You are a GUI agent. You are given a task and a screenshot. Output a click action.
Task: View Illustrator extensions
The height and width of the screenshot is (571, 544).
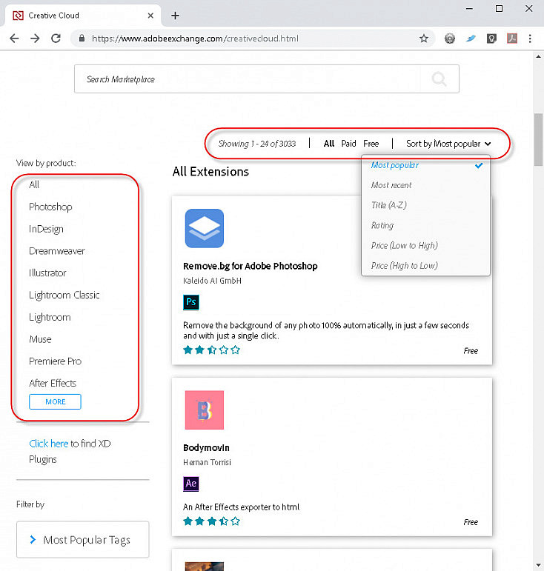tap(47, 273)
